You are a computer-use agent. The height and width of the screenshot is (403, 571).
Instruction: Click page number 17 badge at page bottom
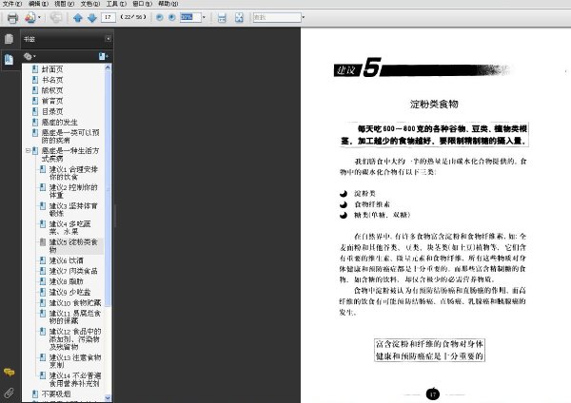coord(433,394)
